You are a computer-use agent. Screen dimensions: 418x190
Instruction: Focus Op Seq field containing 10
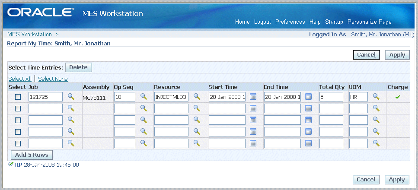click(x=125, y=97)
